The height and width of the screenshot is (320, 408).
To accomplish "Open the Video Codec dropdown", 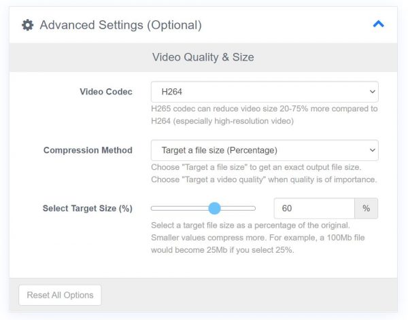I will 265,92.
